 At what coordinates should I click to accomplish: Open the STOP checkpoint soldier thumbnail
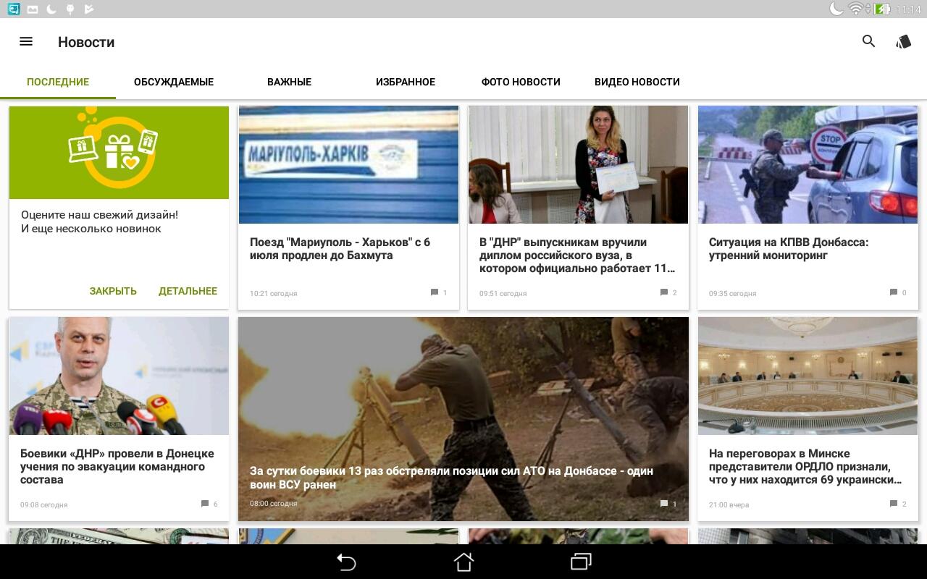(x=808, y=164)
